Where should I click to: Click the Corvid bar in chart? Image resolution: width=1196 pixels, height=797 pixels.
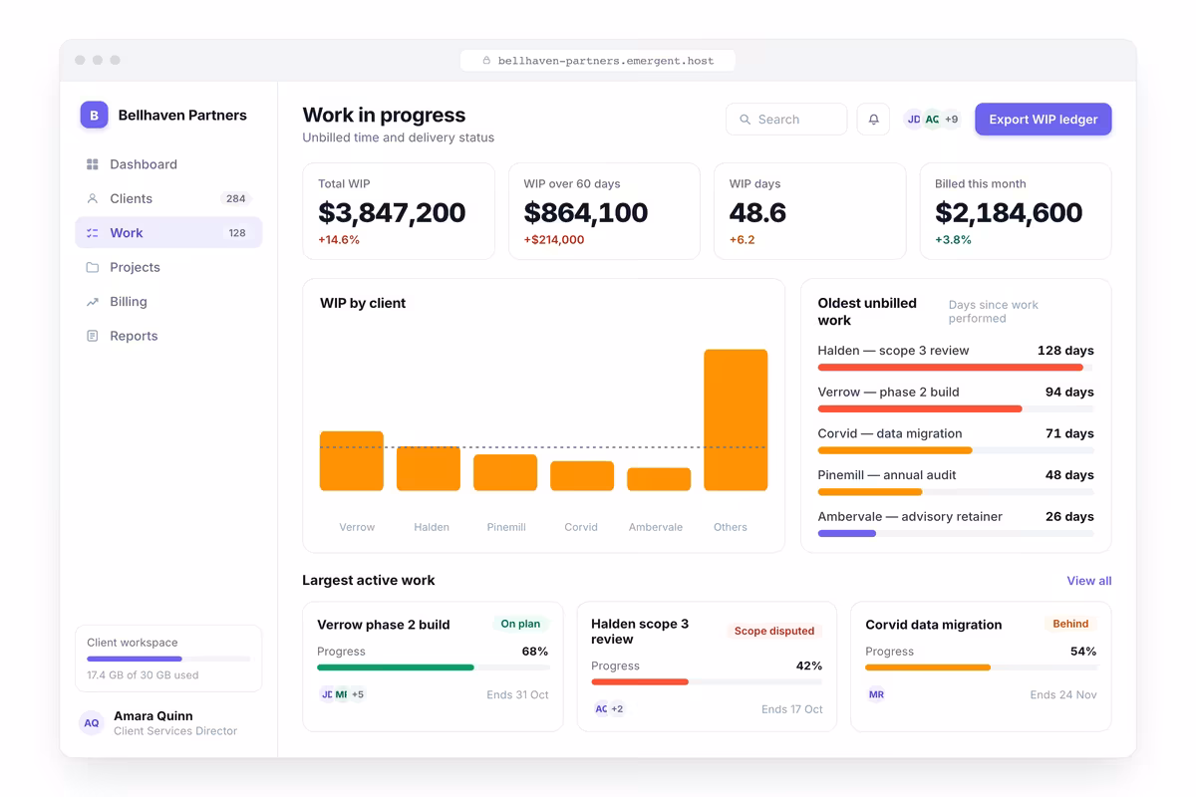pyautogui.click(x=582, y=476)
